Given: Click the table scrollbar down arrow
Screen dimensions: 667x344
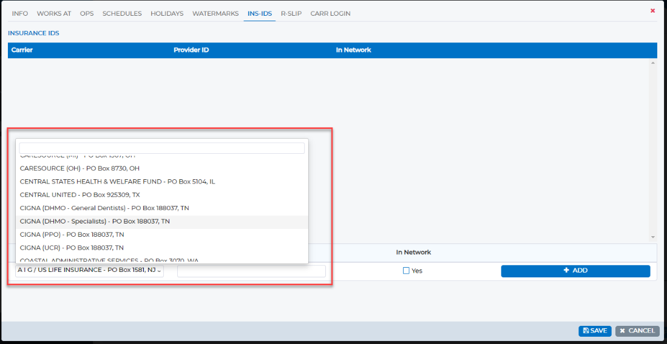Looking at the screenshot, I should [x=653, y=237].
